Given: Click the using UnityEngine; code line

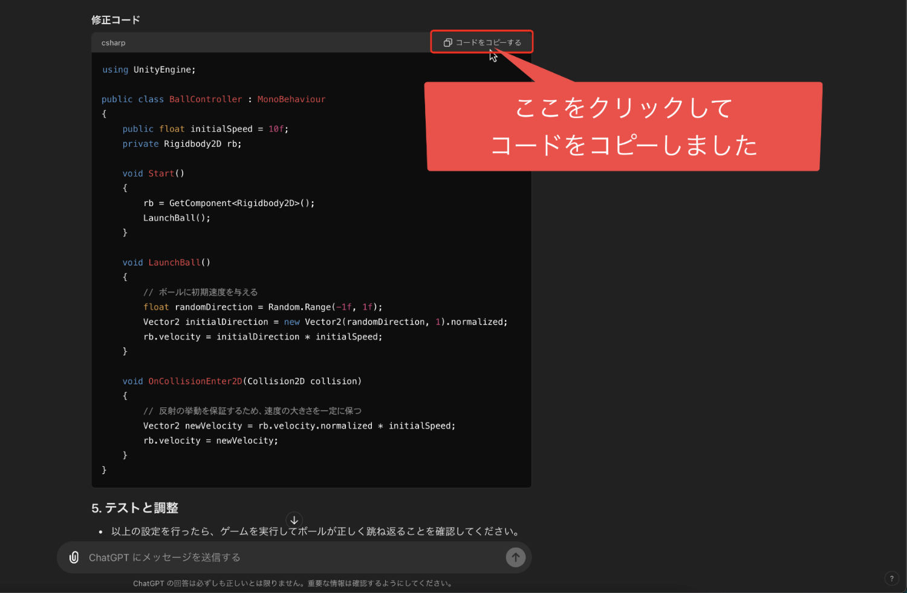Looking at the screenshot, I should 149,70.
